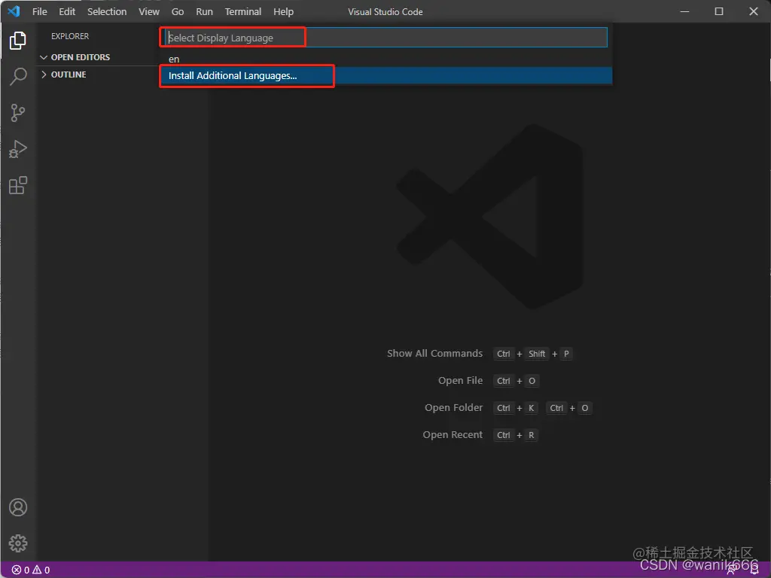The height and width of the screenshot is (578, 771).
Task: Click the EXPLORER panel title
Action: click(70, 36)
